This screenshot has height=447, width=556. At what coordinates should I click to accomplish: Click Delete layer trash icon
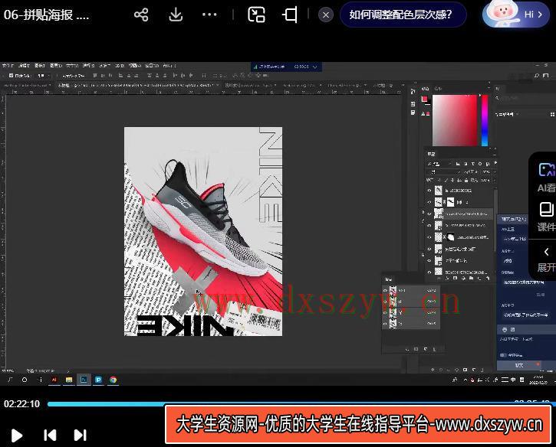tap(488, 279)
